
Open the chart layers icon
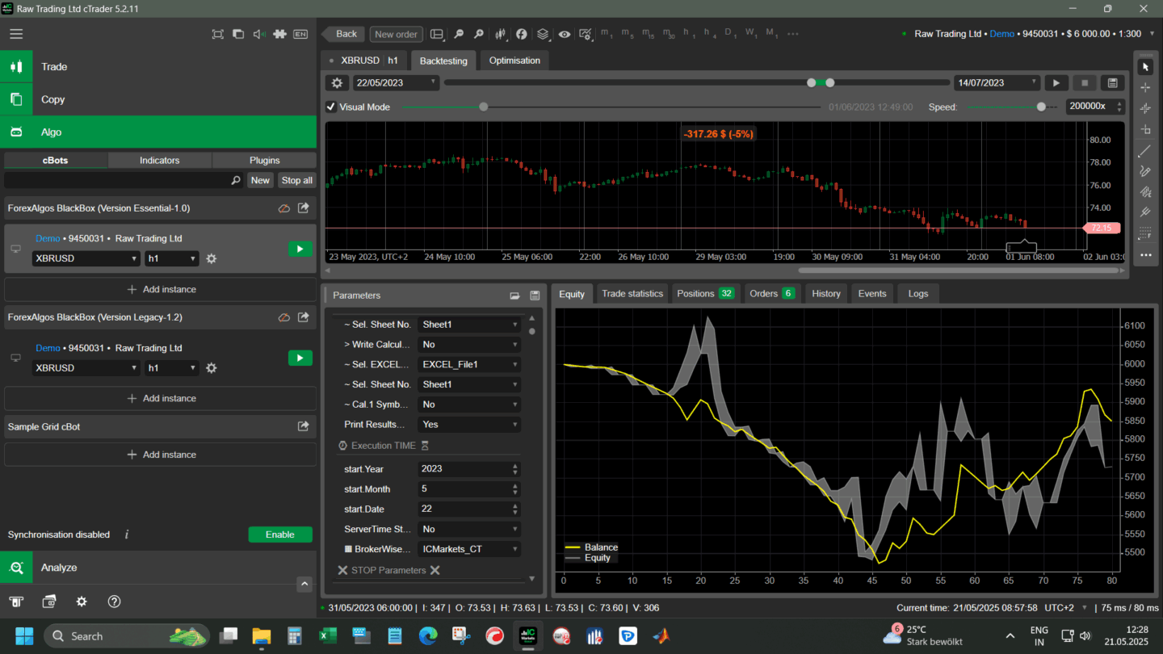[x=543, y=34]
